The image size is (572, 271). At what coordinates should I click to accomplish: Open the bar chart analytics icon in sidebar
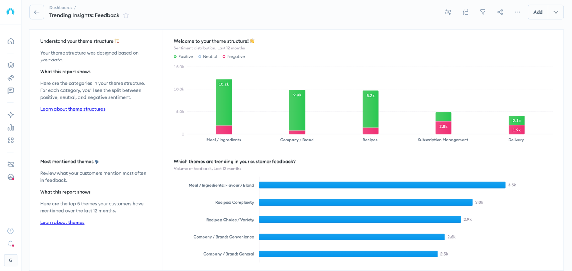click(10, 127)
